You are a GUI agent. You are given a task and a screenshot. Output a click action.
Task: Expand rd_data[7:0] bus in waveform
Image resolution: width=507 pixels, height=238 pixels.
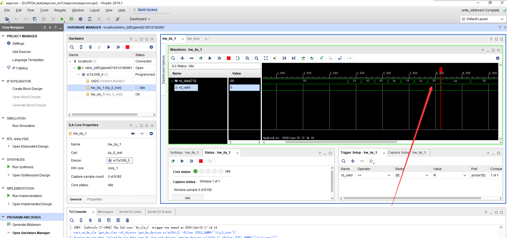coord(172,81)
